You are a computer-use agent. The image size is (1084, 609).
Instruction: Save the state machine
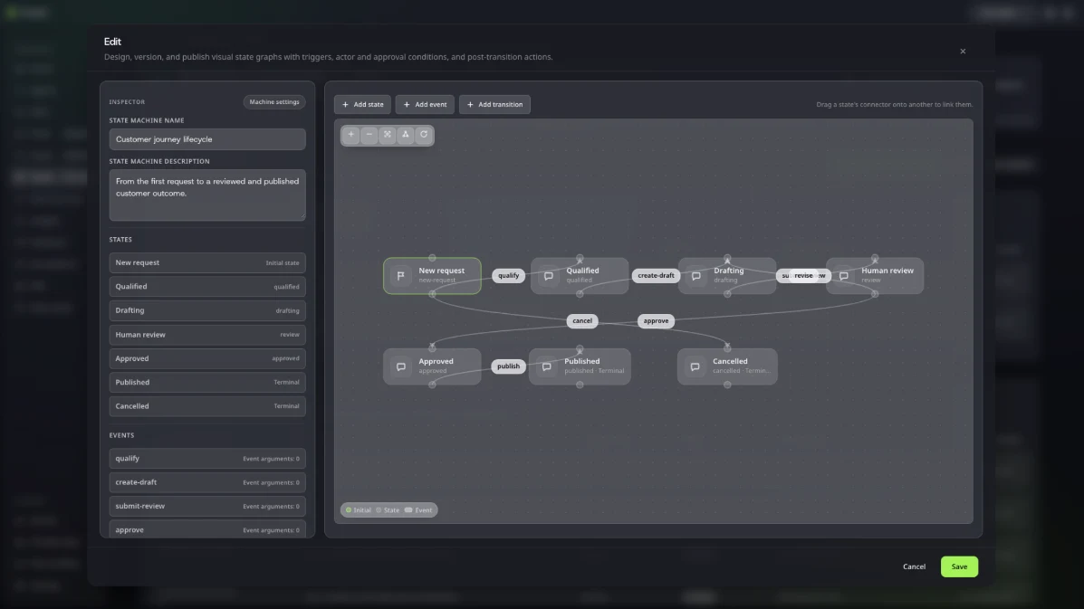point(959,566)
